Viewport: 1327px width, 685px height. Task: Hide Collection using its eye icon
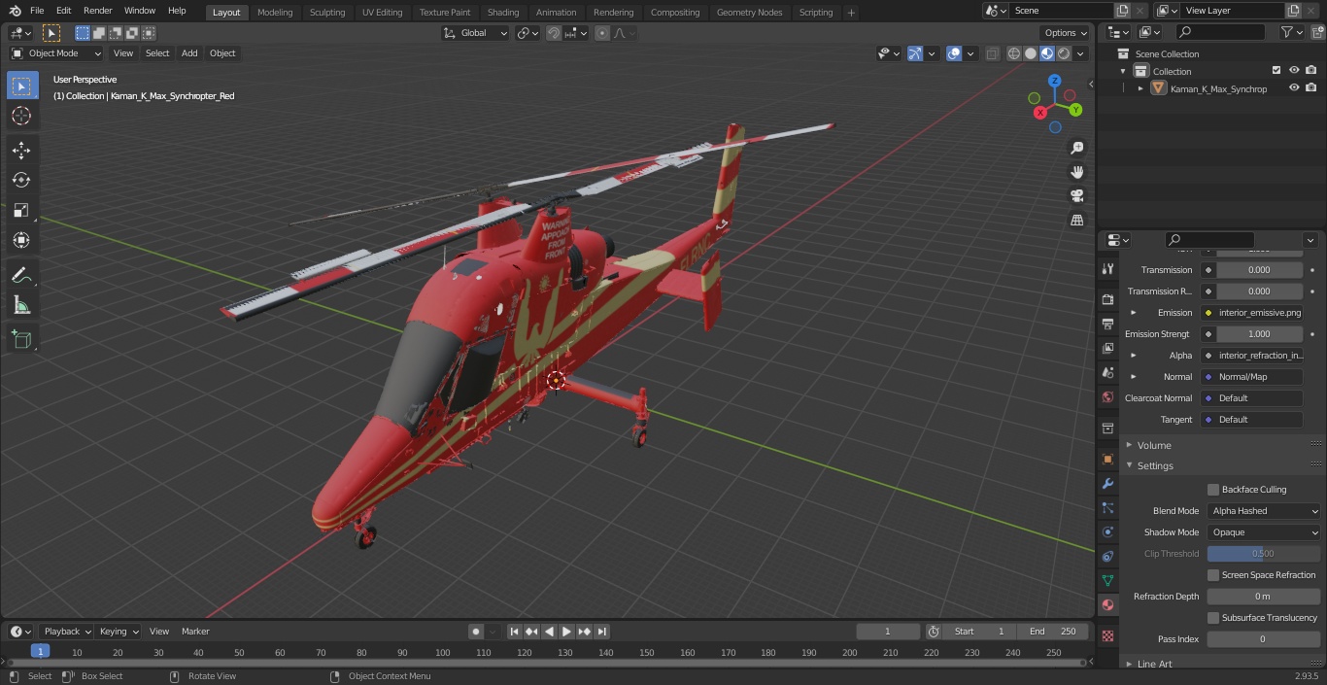coord(1294,71)
